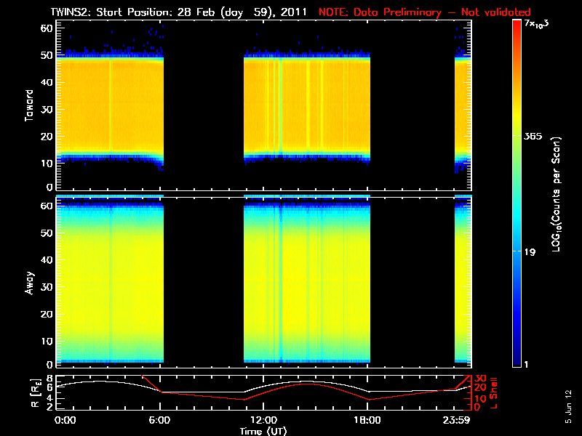
Task: Click the 5 Jun 12 date stamp
Action: [567, 405]
